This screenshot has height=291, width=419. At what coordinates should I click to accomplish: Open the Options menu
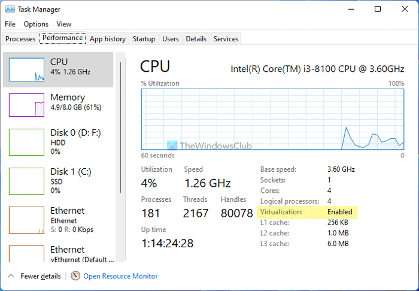click(x=36, y=24)
